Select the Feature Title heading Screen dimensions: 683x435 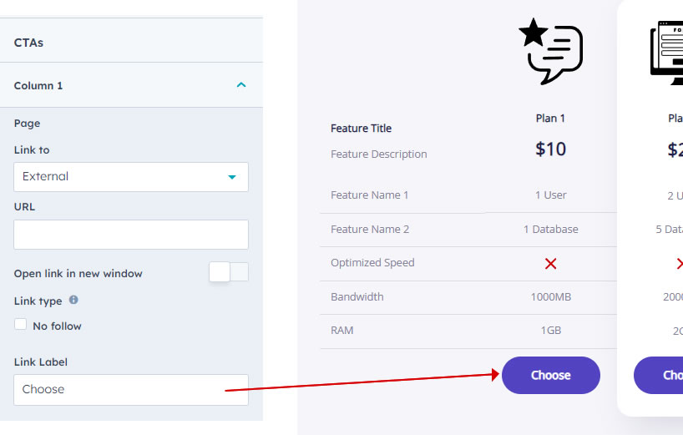click(x=361, y=129)
